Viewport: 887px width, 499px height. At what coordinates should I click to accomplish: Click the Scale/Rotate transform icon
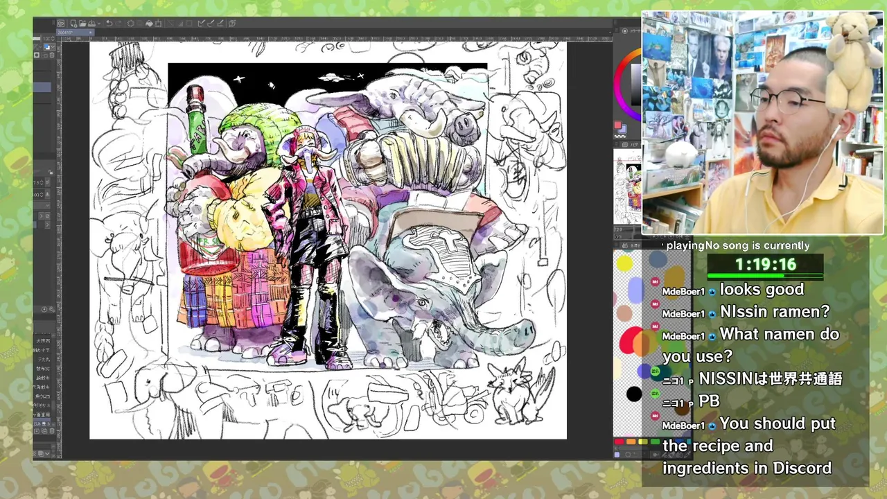(x=158, y=24)
